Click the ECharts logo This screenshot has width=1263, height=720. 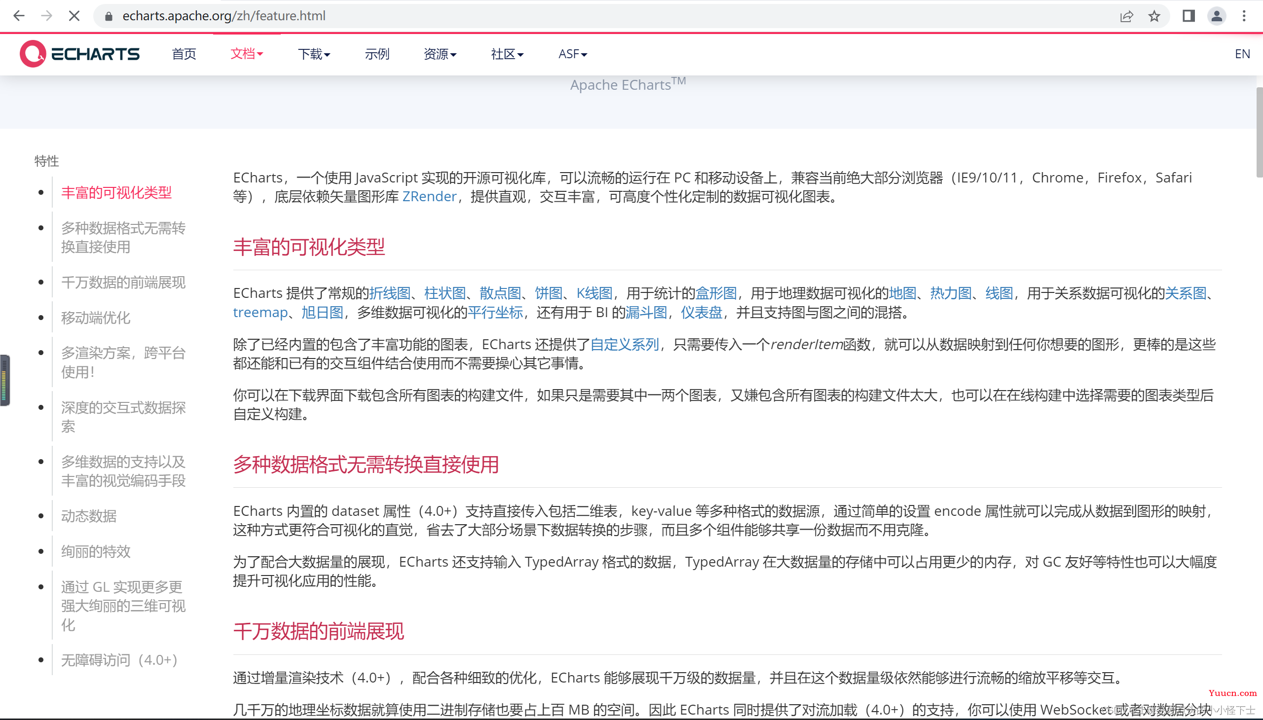click(x=79, y=53)
